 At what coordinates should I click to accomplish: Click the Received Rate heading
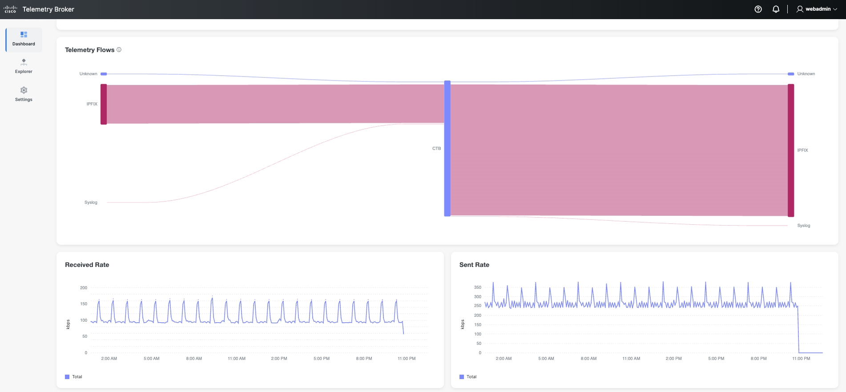87,265
